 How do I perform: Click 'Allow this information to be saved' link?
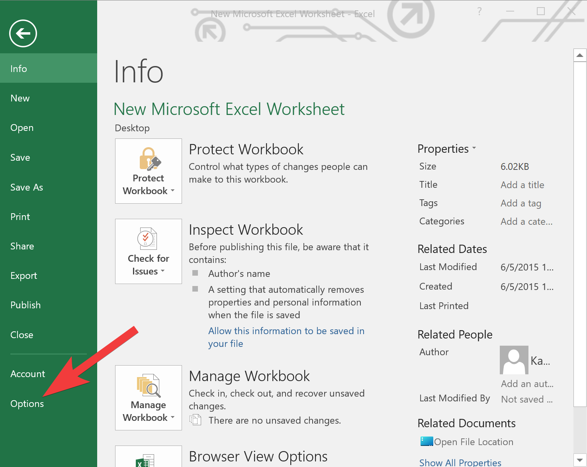[x=286, y=337]
